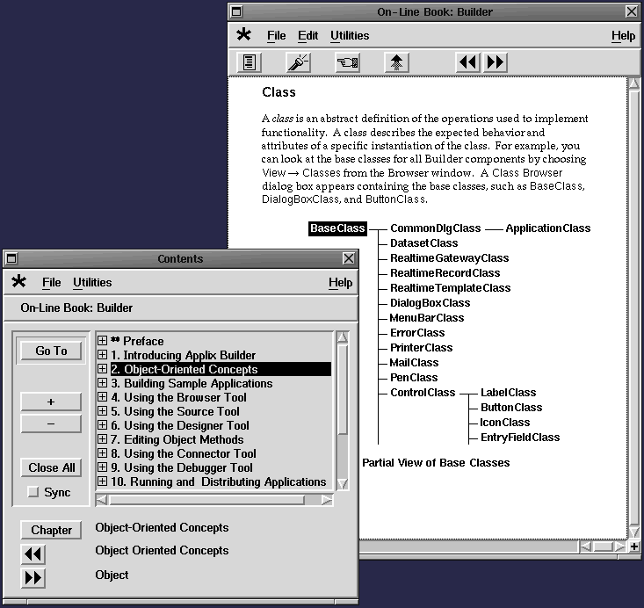Click the asterisk icon in Contents menu bar
Screen dimensions: 644x608
[18, 282]
